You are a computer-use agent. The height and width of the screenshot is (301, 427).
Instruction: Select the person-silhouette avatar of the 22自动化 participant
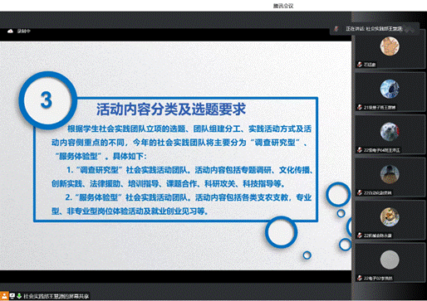point(390,174)
